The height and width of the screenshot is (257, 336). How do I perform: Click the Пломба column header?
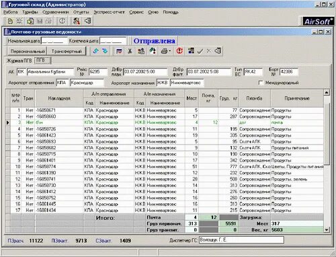(x=255, y=98)
